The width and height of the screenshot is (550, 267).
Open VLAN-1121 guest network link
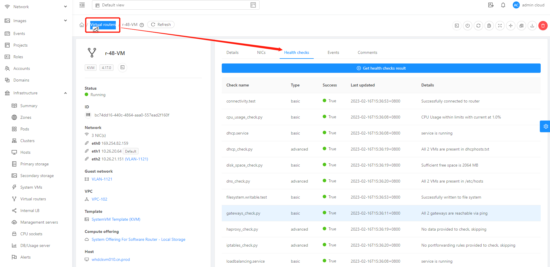[x=102, y=179]
